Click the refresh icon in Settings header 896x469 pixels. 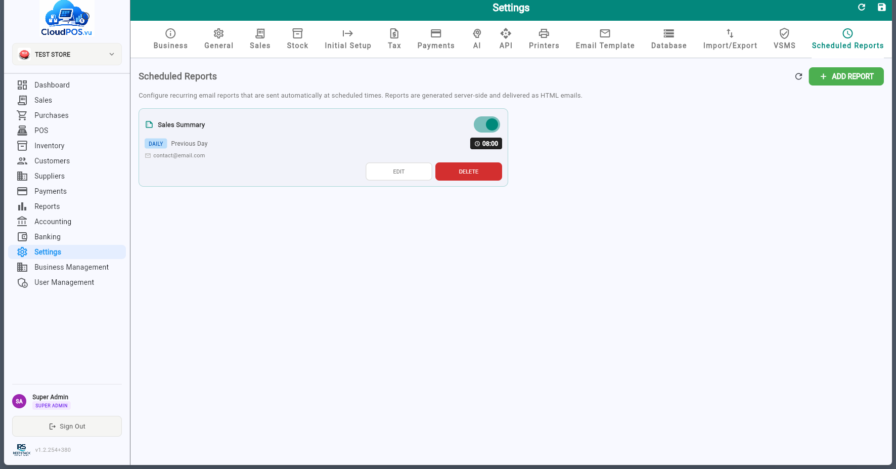pos(862,7)
